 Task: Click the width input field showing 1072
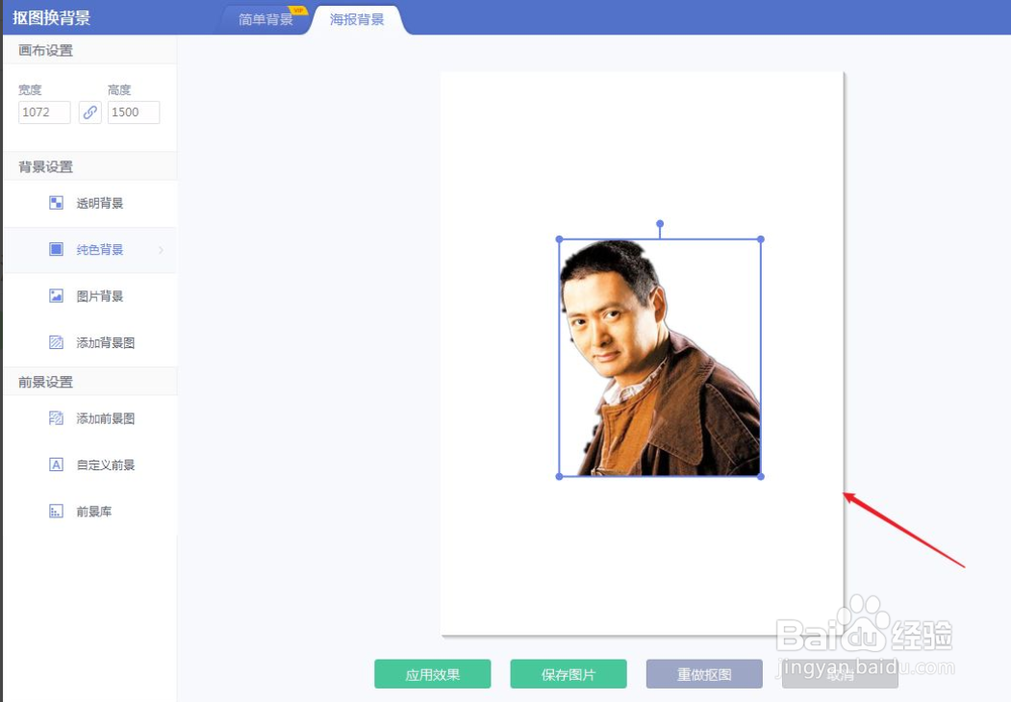click(44, 113)
